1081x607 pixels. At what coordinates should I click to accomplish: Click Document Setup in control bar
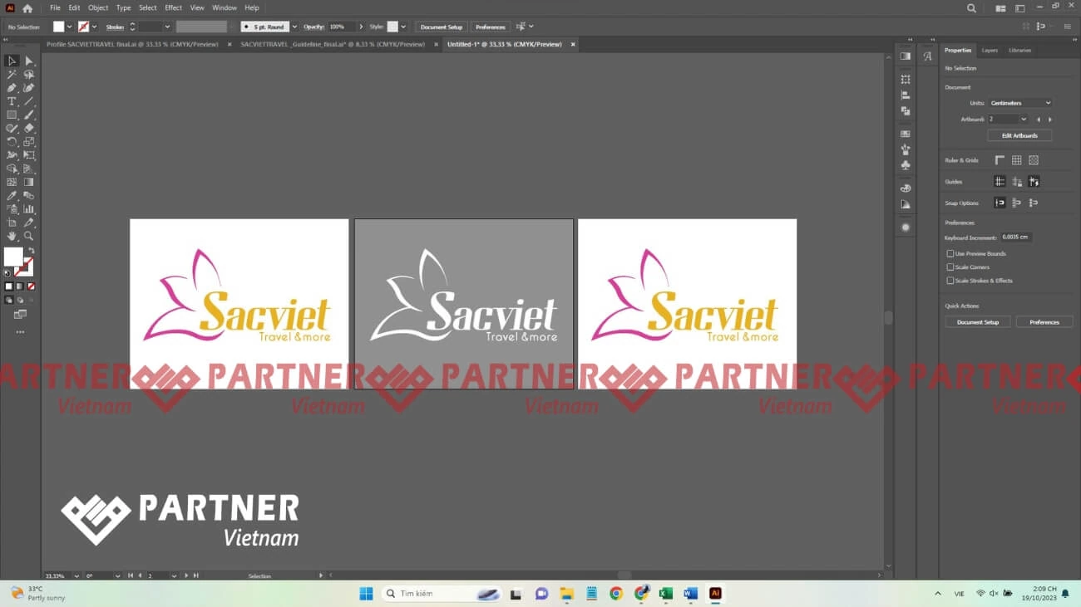point(441,27)
